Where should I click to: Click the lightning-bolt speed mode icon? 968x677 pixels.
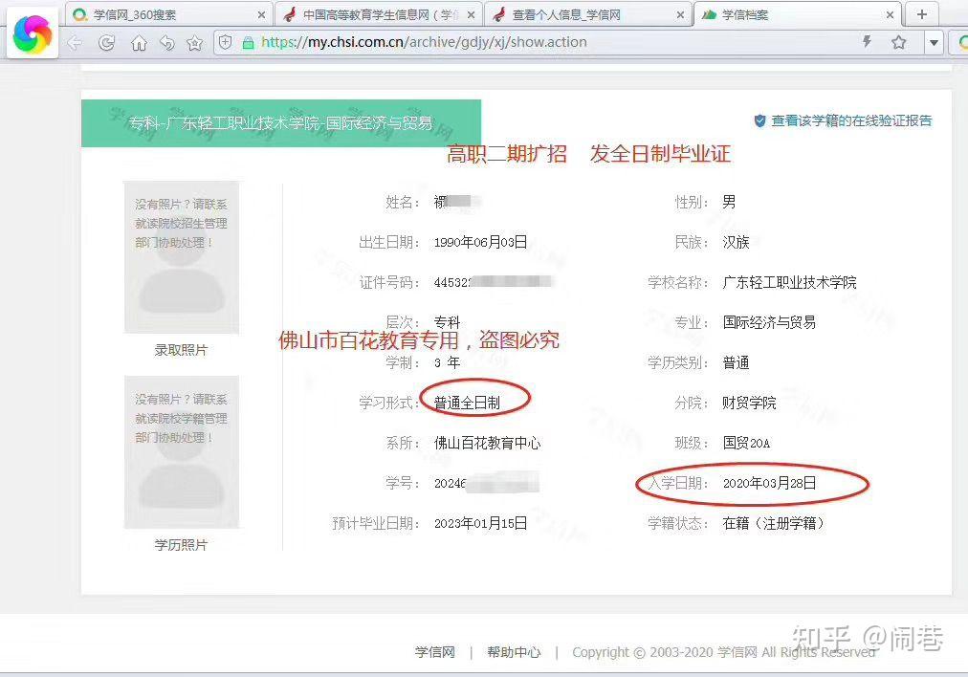(x=867, y=43)
